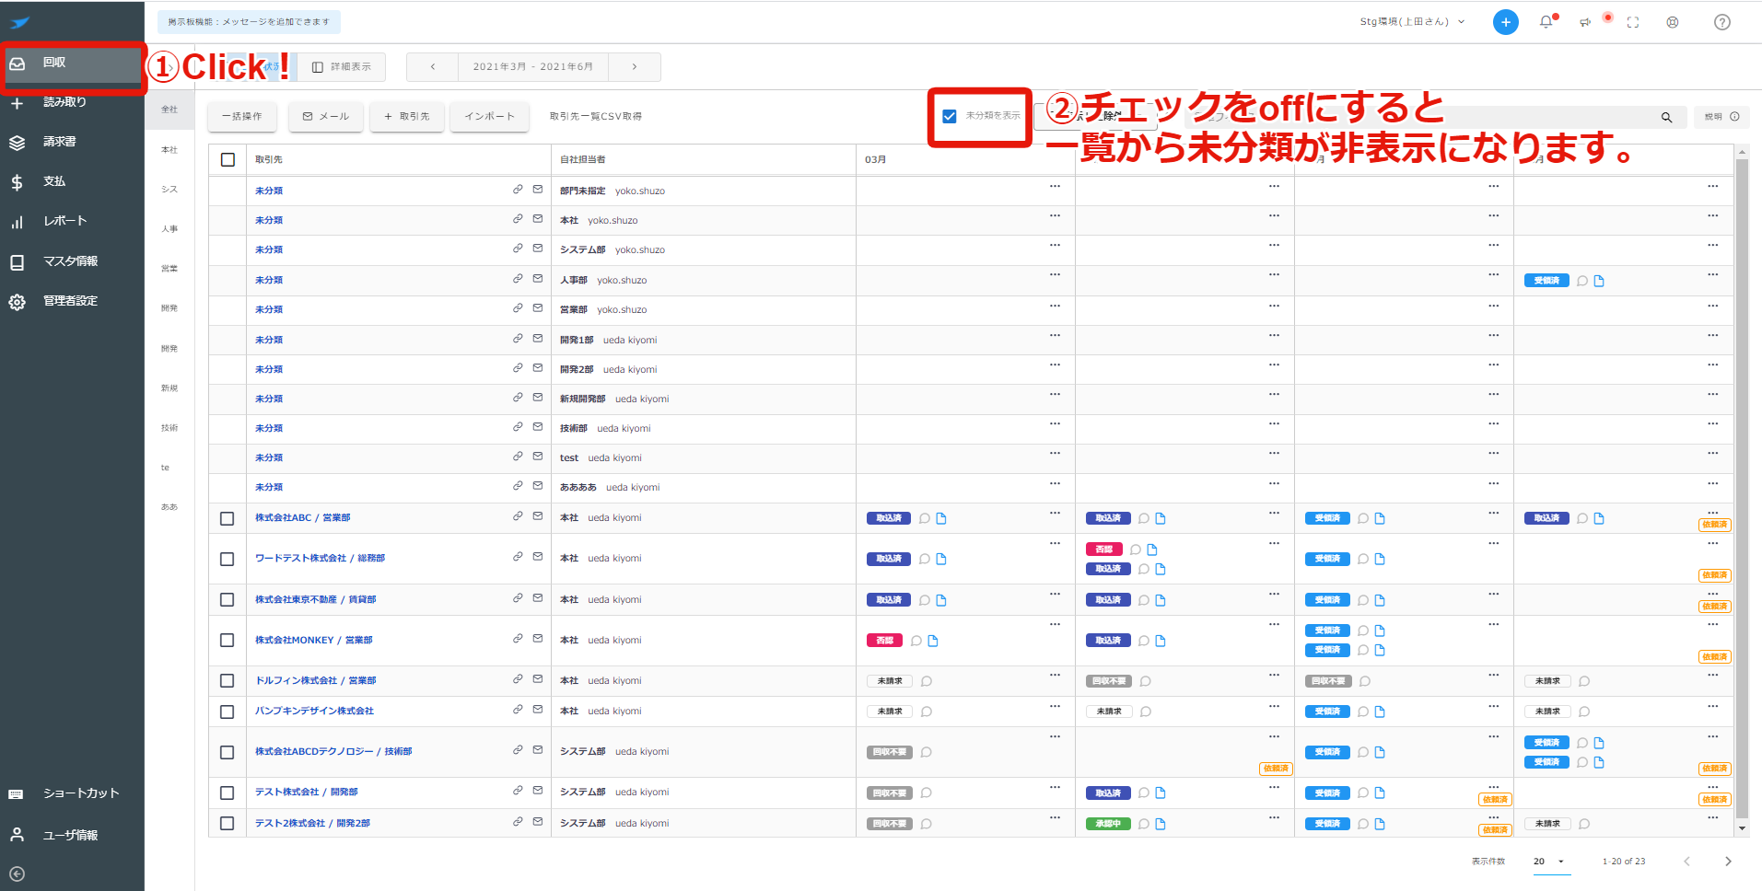Screen dimensions: 1762x891
Task: Open the rows-per-page 20 dropdown
Action: [x=1551, y=862]
